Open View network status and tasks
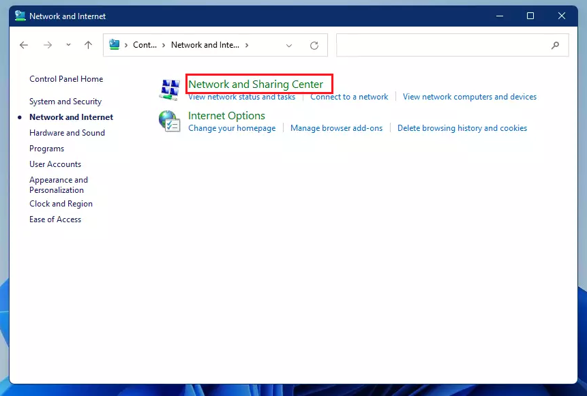The width and height of the screenshot is (587, 396). point(241,97)
